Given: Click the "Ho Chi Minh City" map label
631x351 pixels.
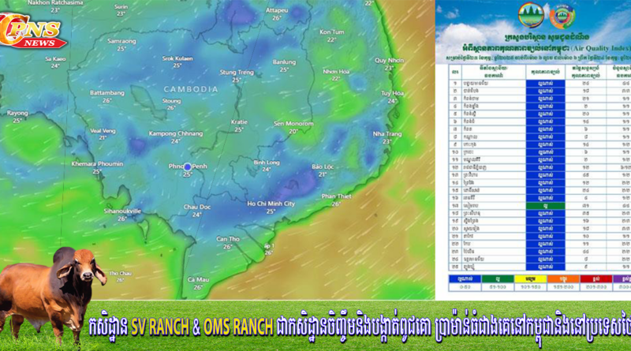Looking at the screenshot, I should (271, 204).
